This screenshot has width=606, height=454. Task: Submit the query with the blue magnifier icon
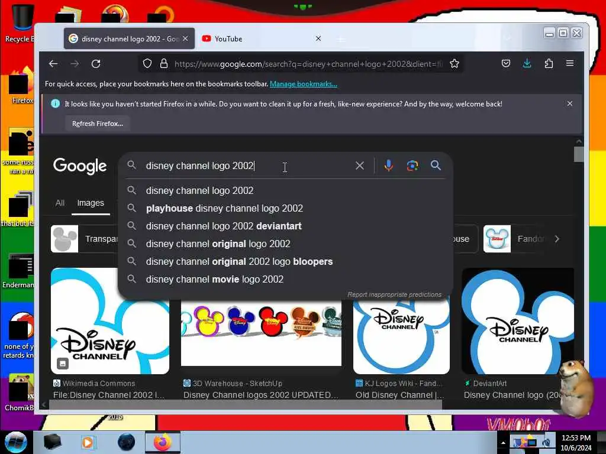436,166
